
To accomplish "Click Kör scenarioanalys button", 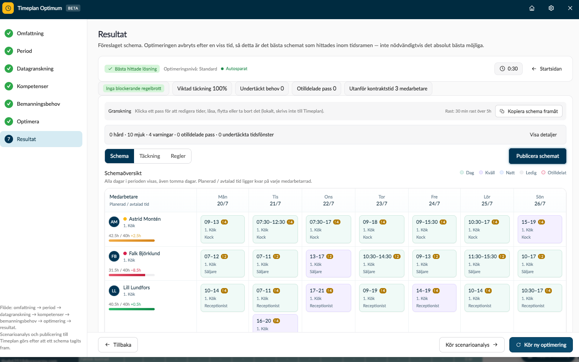I will [472, 345].
